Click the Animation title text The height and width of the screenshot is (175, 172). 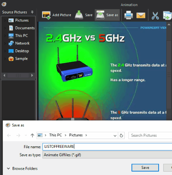click(129, 5)
